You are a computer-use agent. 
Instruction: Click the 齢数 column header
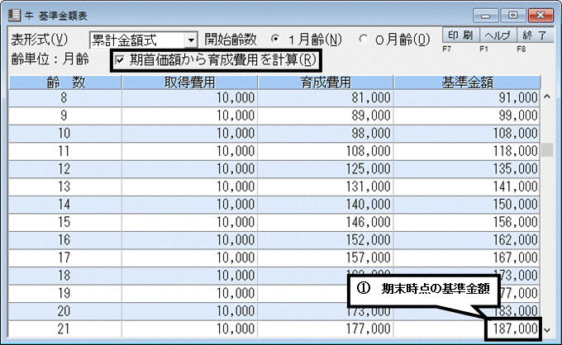click(x=65, y=83)
